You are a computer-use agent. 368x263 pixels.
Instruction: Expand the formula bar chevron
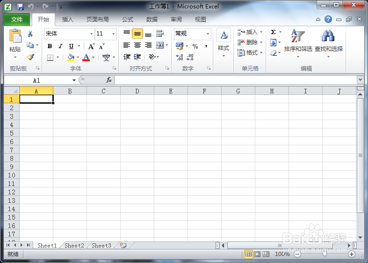coord(360,80)
